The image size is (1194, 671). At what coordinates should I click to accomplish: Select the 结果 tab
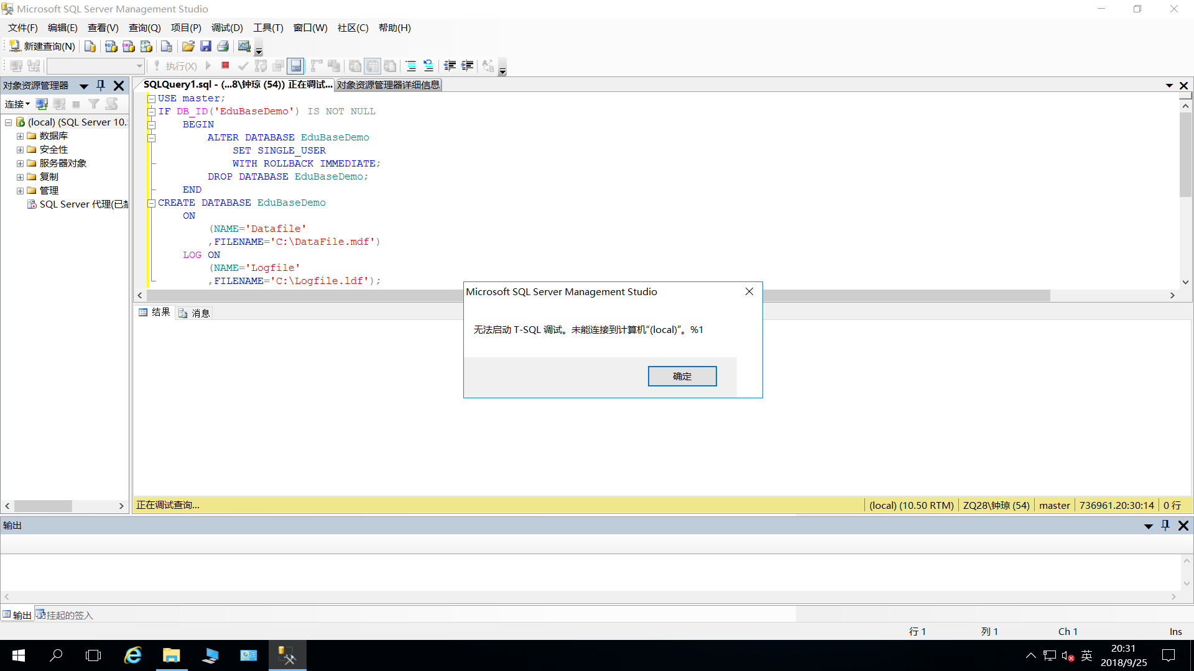(x=155, y=312)
